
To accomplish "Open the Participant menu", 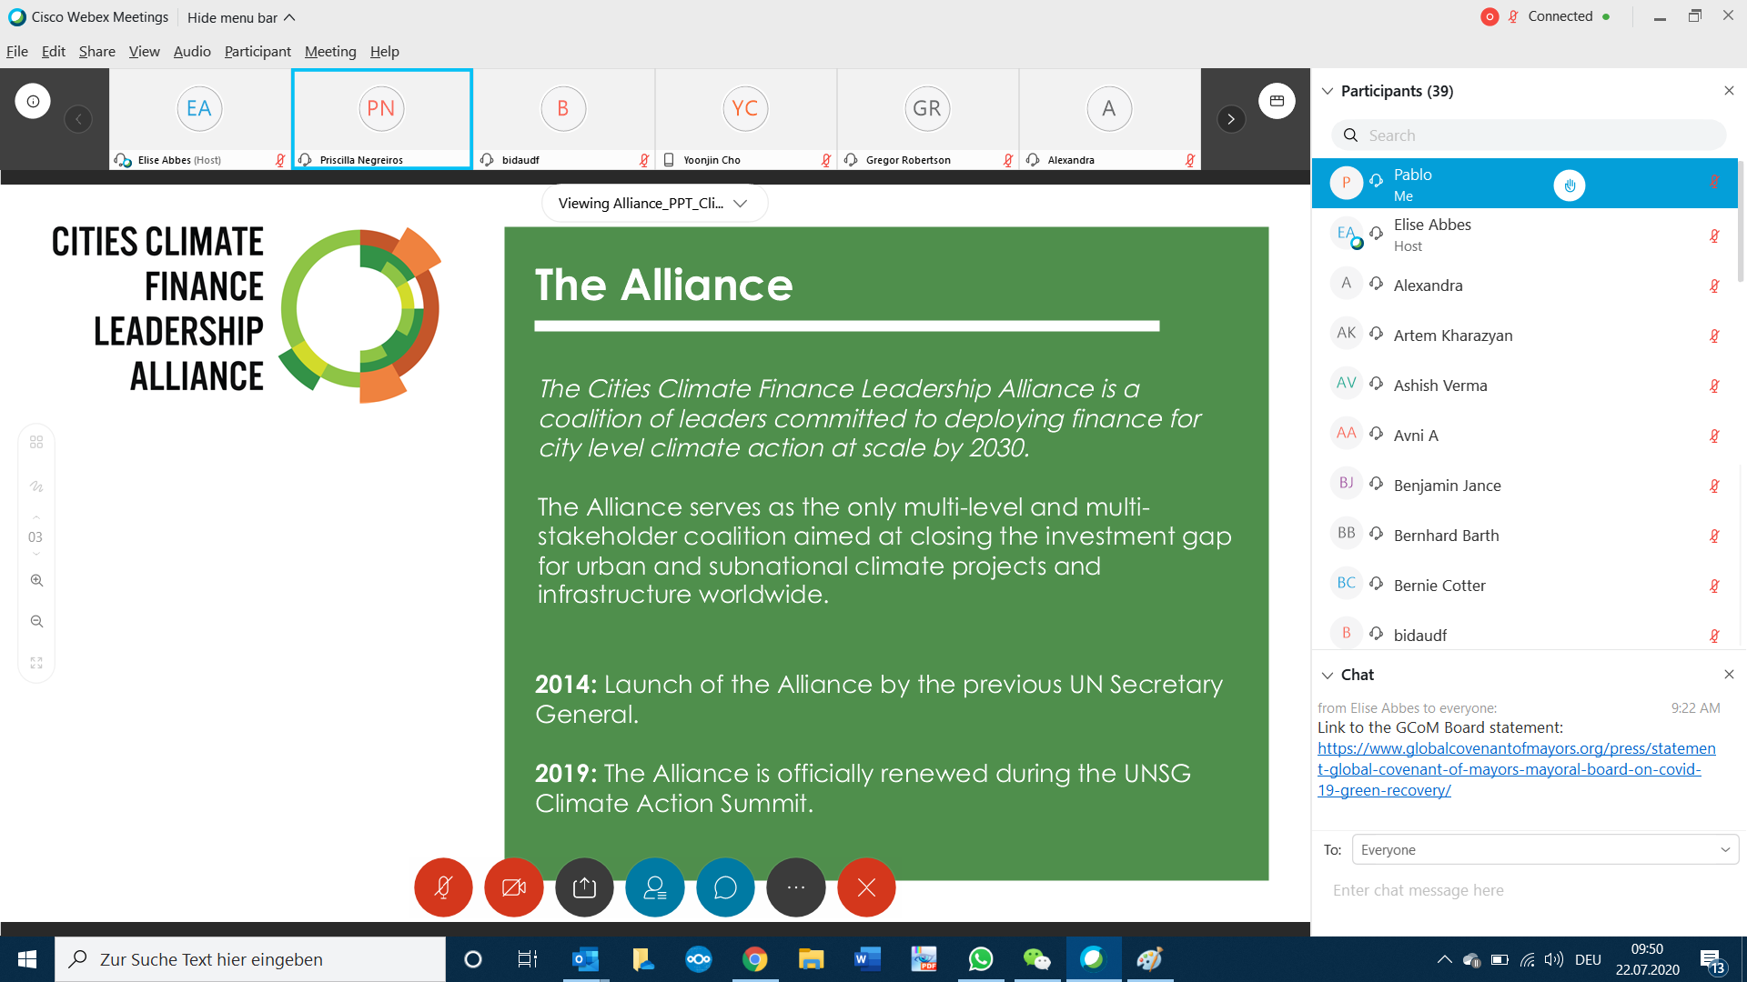I will click(x=258, y=52).
